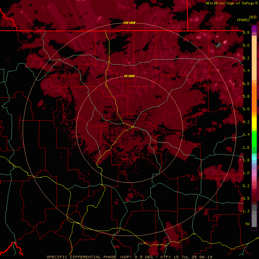
Task: Select the 0.2 scale value
Action: tap(246, 186)
